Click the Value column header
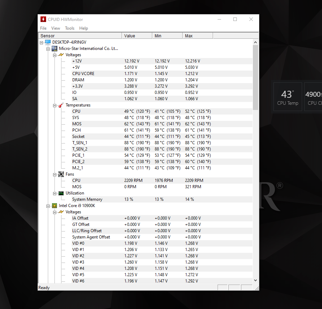Viewport: 322px width, 309px height. click(137, 36)
